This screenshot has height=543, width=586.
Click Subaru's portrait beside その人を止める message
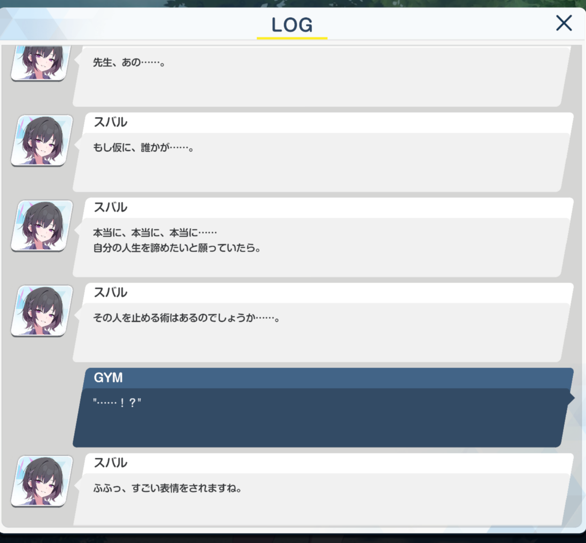coord(42,311)
